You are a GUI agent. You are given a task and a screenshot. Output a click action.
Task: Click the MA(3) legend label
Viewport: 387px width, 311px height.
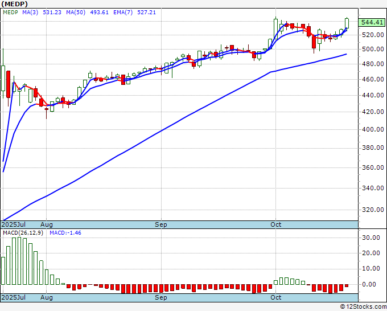coord(30,12)
